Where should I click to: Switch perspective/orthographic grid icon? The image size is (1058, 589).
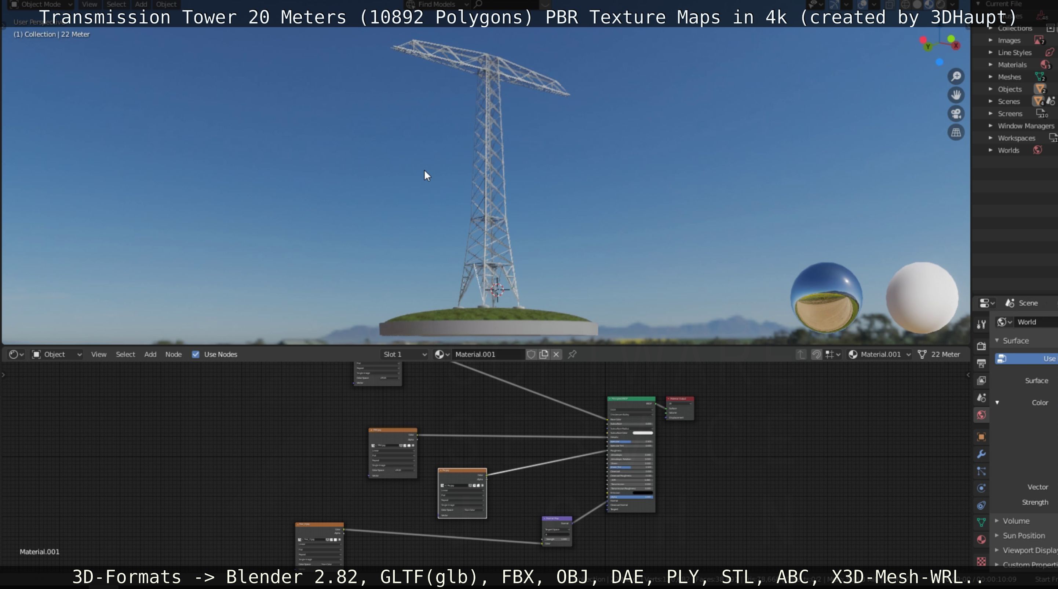(x=956, y=133)
